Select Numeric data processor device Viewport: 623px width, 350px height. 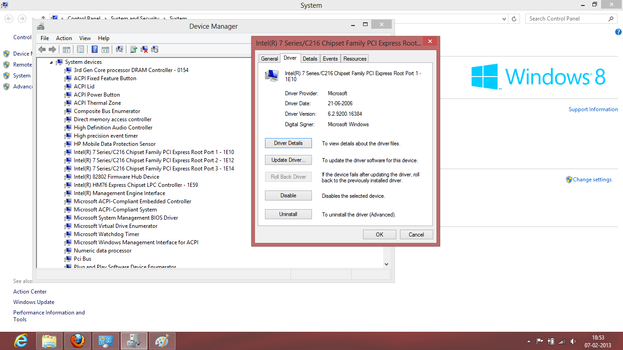tap(103, 251)
